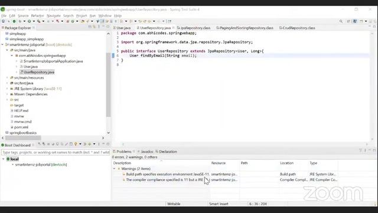378x213 pixels.
Task: Open Package Explorer view menu
Action: [x=99, y=27]
